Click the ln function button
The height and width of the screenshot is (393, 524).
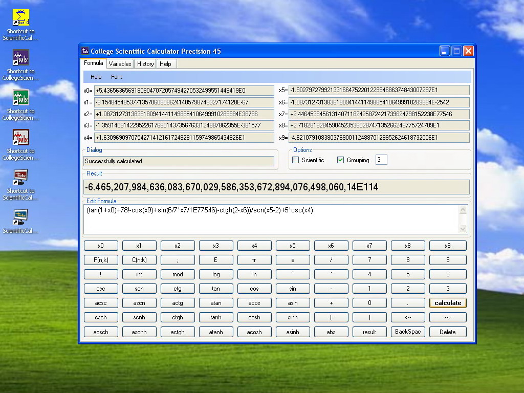(254, 274)
